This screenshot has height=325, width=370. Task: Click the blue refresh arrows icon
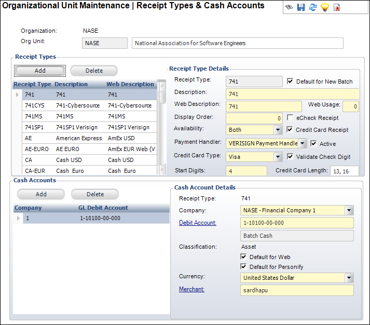[313, 8]
